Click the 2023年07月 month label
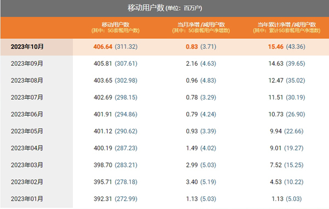Screen dimensions: 329x209 27,97
